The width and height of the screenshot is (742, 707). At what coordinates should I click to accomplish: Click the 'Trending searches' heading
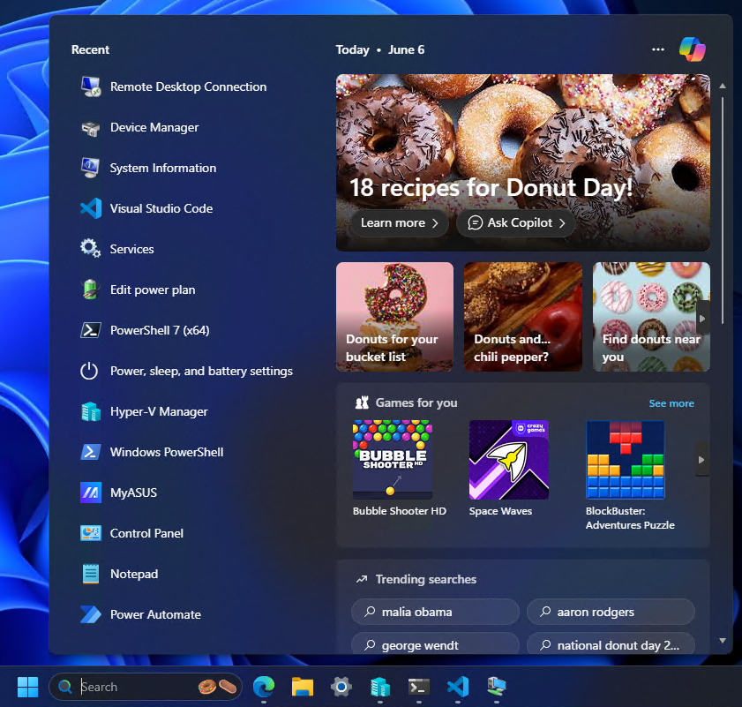(x=425, y=579)
